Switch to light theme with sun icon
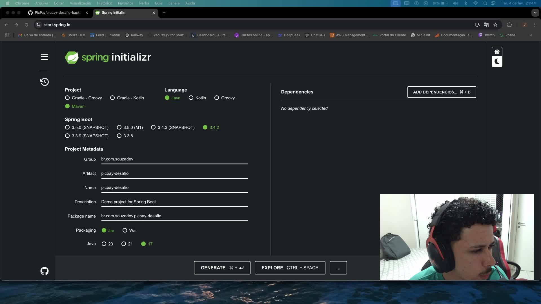This screenshot has width=541, height=304. click(497, 52)
